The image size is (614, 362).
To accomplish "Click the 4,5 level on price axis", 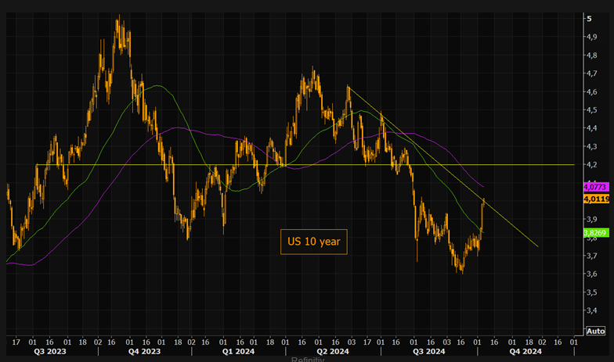I will (592, 110).
